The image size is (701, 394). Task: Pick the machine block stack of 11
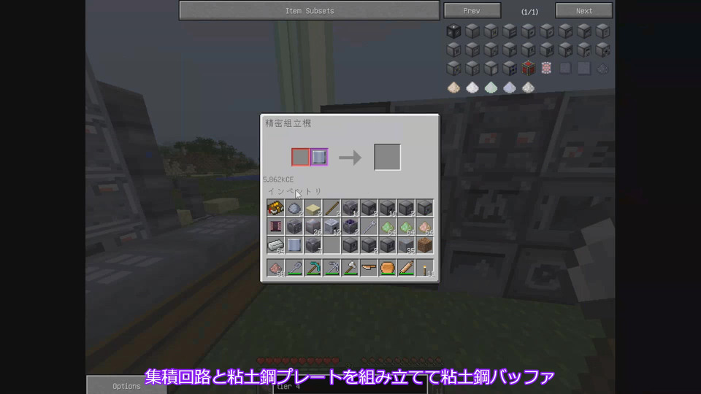pyautogui.click(x=350, y=208)
